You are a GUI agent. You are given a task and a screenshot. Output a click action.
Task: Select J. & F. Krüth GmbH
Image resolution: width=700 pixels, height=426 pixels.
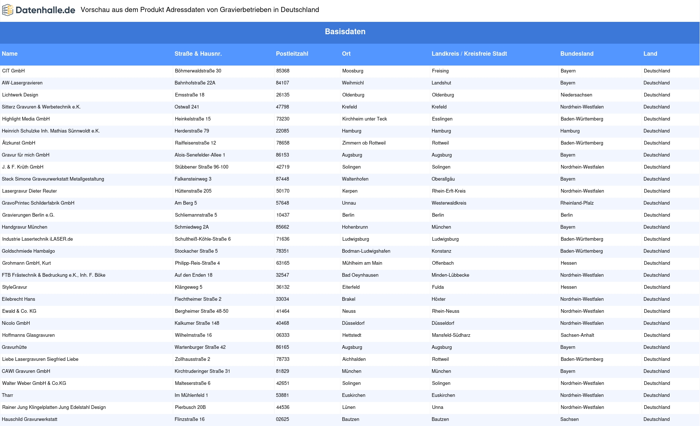pyautogui.click(x=23, y=167)
